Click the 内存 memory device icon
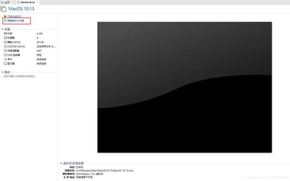The width and height of the screenshot is (290, 181). point(5,33)
